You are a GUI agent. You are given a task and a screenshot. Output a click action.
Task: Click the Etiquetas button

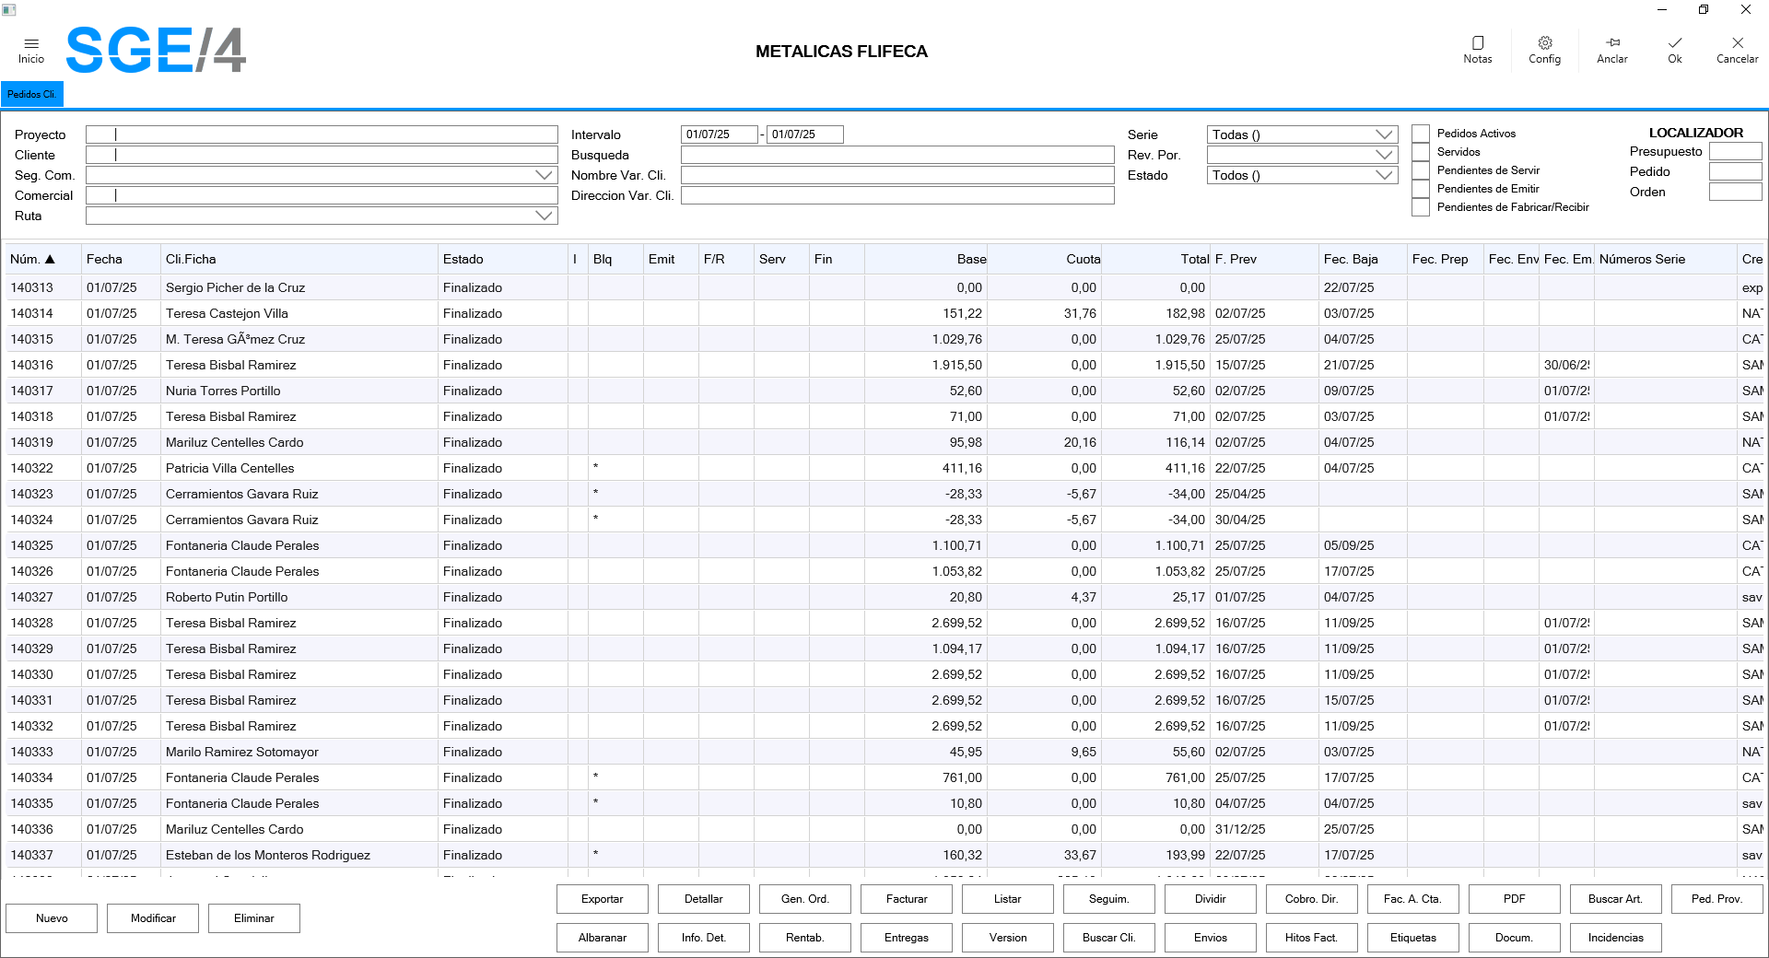tap(1413, 938)
